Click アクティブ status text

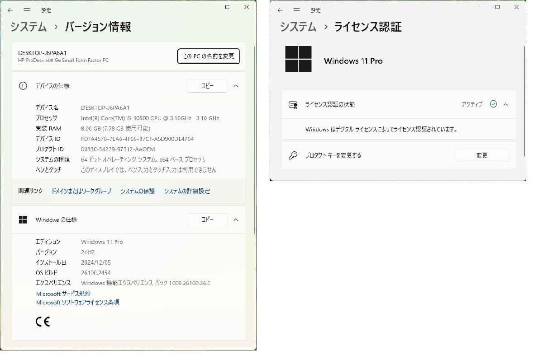coord(472,104)
